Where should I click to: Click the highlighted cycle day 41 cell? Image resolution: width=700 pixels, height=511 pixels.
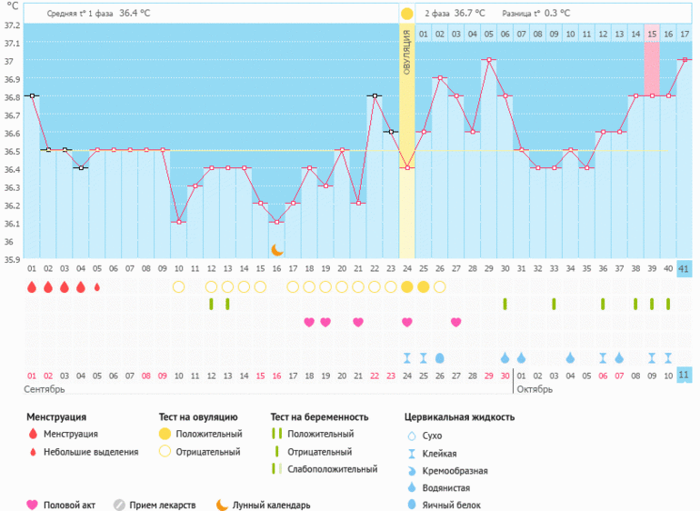pyautogui.click(x=684, y=268)
